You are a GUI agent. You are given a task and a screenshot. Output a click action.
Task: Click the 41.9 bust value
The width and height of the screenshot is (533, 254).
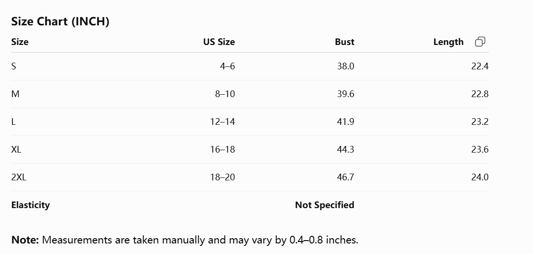345,122
